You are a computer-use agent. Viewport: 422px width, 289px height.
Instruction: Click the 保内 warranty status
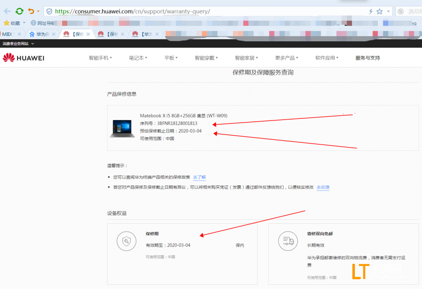coord(240,245)
